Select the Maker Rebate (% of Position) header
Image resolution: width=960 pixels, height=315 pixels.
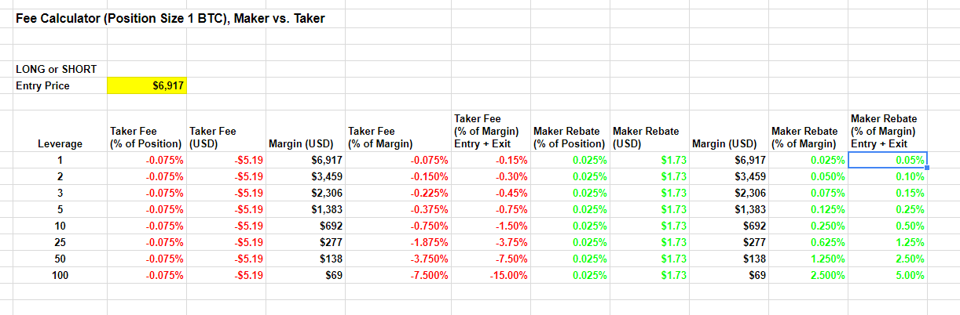pos(570,137)
